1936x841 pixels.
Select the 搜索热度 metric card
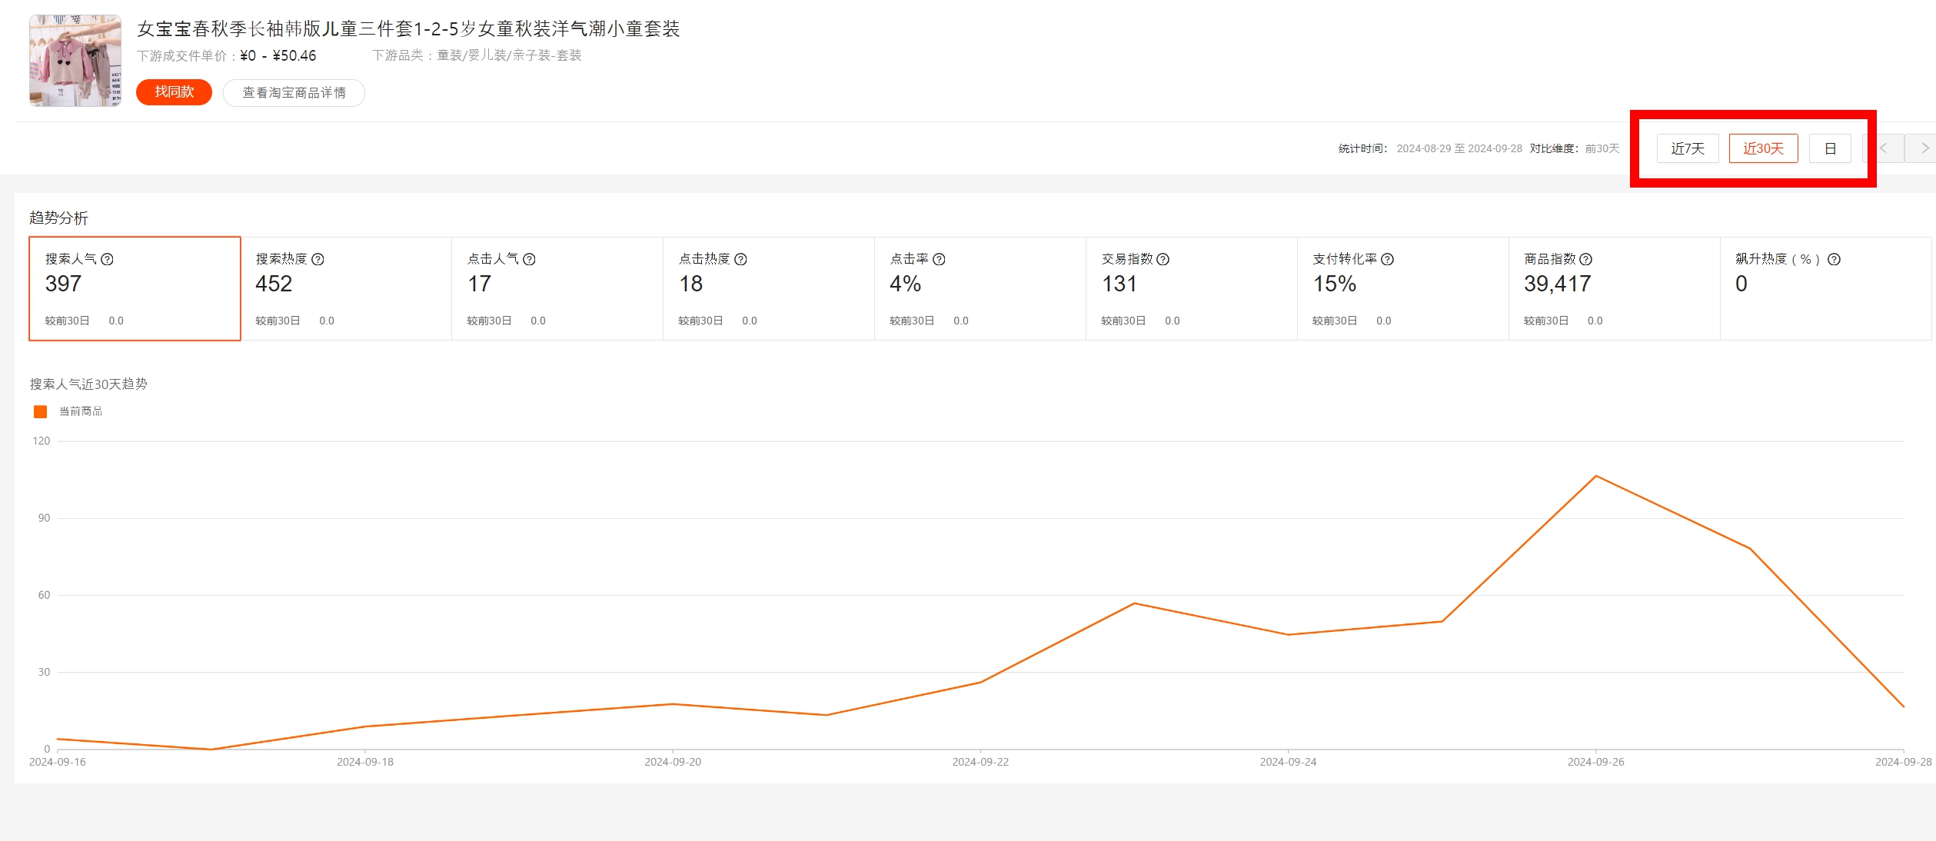345,288
